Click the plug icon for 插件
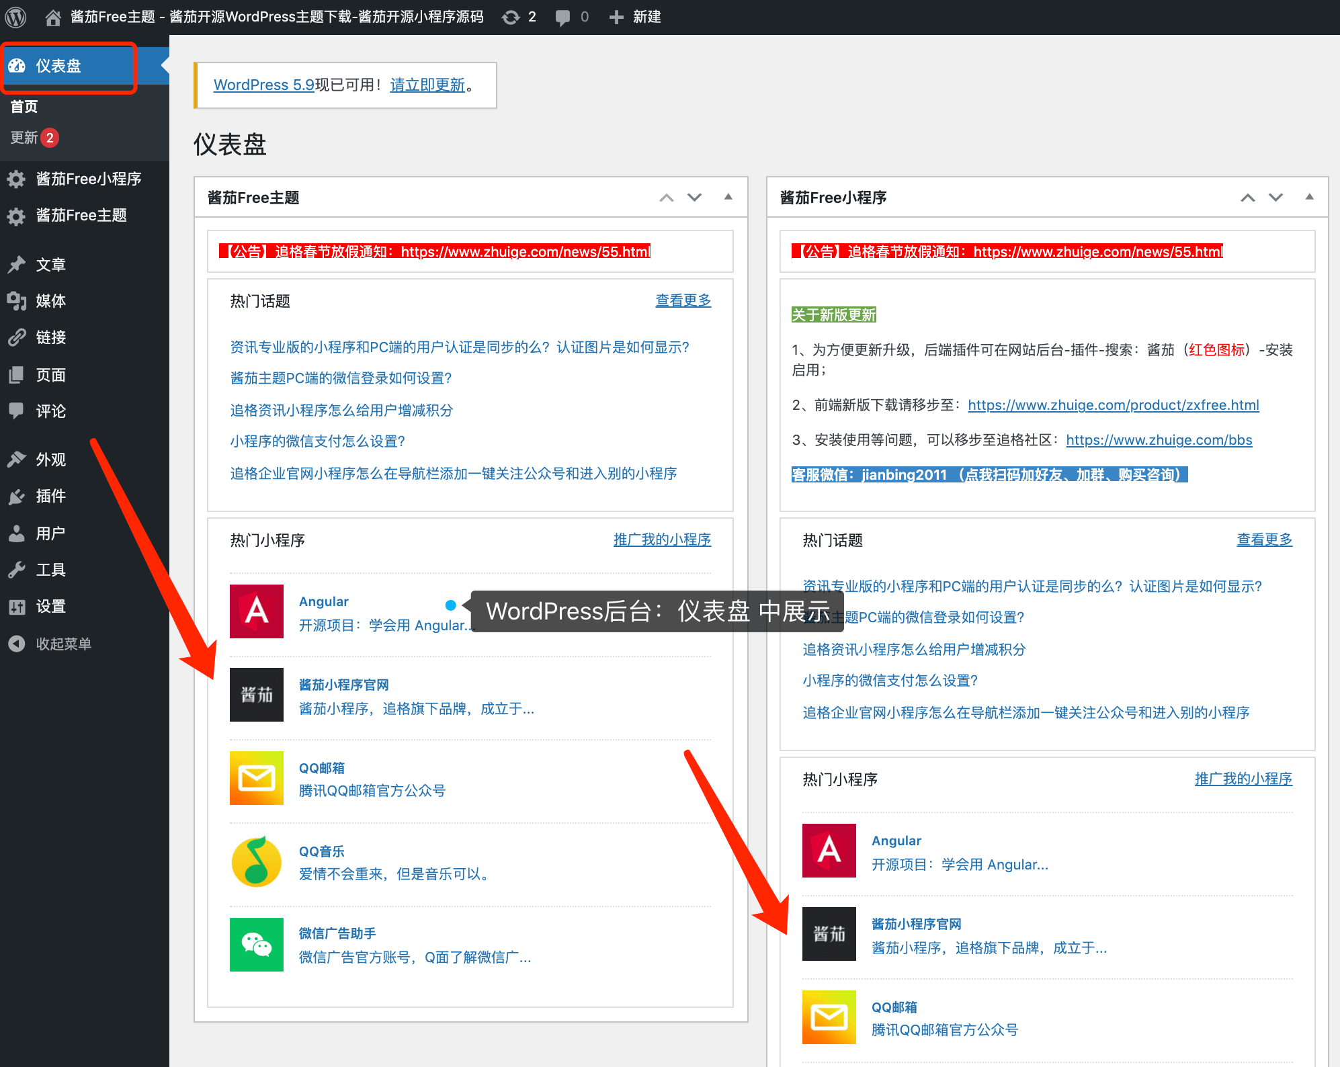1340x1067 pixels. (16, 497)
